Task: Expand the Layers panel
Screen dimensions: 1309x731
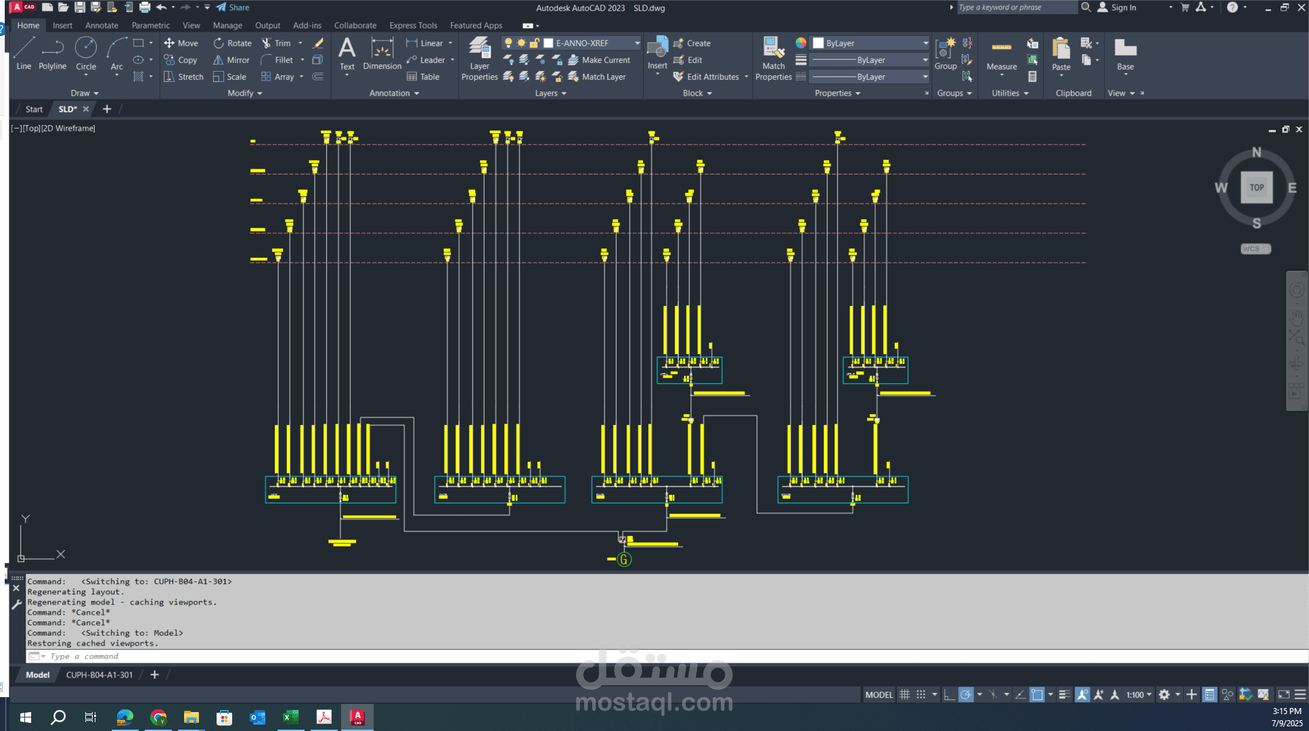Action: pyautogui.click(x=550, y=93)
